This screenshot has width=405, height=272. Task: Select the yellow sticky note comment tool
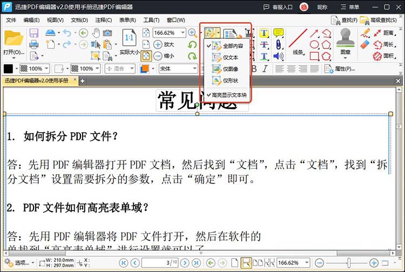(278, 33)
